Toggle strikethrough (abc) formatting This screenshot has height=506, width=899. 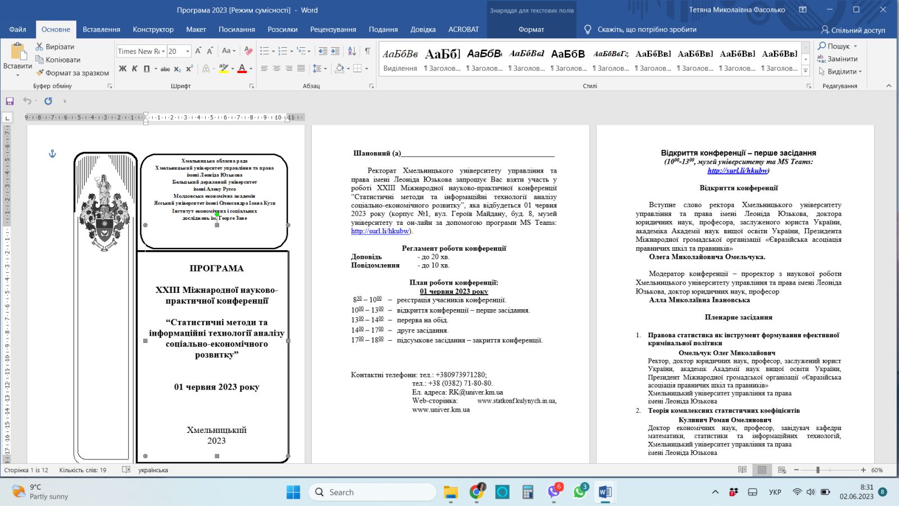click(165, 69)
